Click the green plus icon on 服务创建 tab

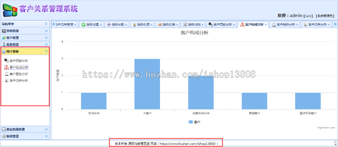(83, 25)
